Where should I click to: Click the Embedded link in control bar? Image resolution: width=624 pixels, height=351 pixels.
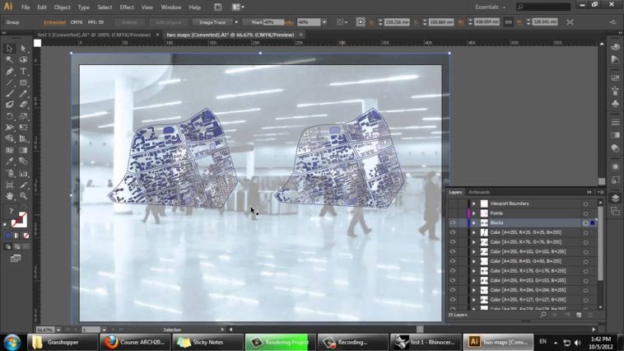[x=55, y=22]
